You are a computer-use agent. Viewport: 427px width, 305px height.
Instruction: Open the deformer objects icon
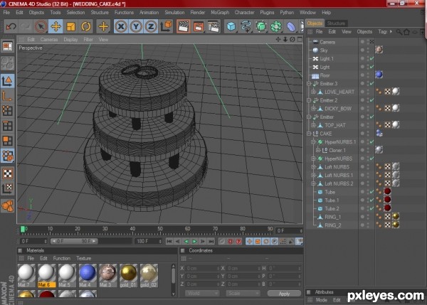coord(291,26)
